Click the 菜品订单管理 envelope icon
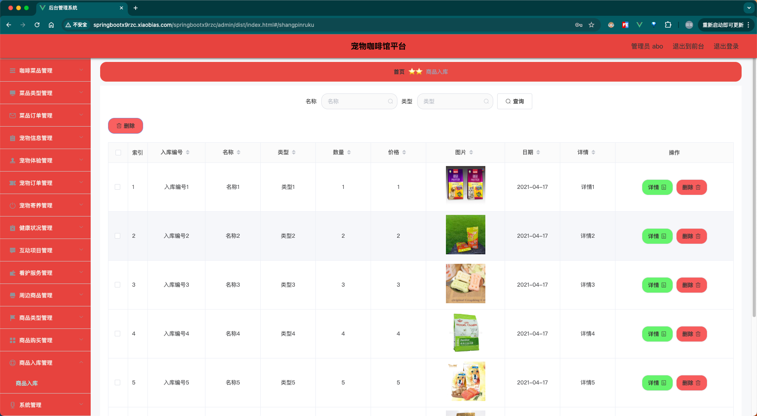 coord(13,116)
